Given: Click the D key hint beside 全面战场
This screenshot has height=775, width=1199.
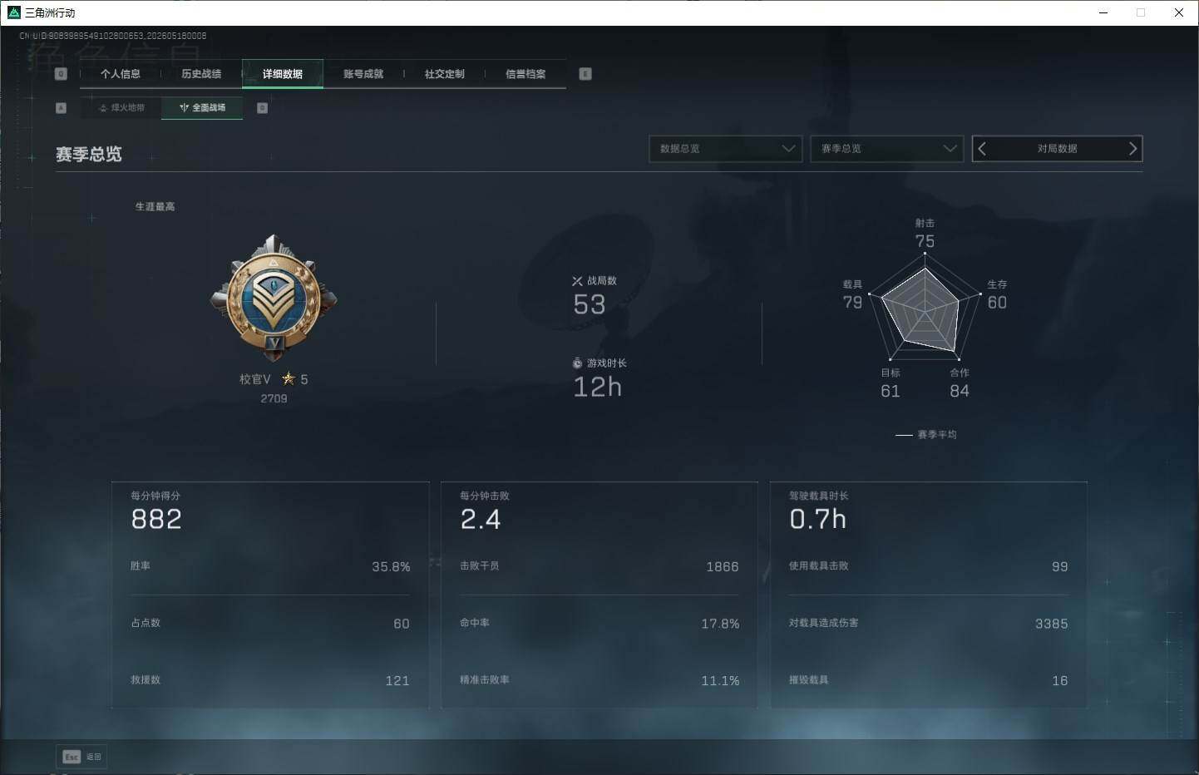Looking at the screenshot, I should click(263, 108).
